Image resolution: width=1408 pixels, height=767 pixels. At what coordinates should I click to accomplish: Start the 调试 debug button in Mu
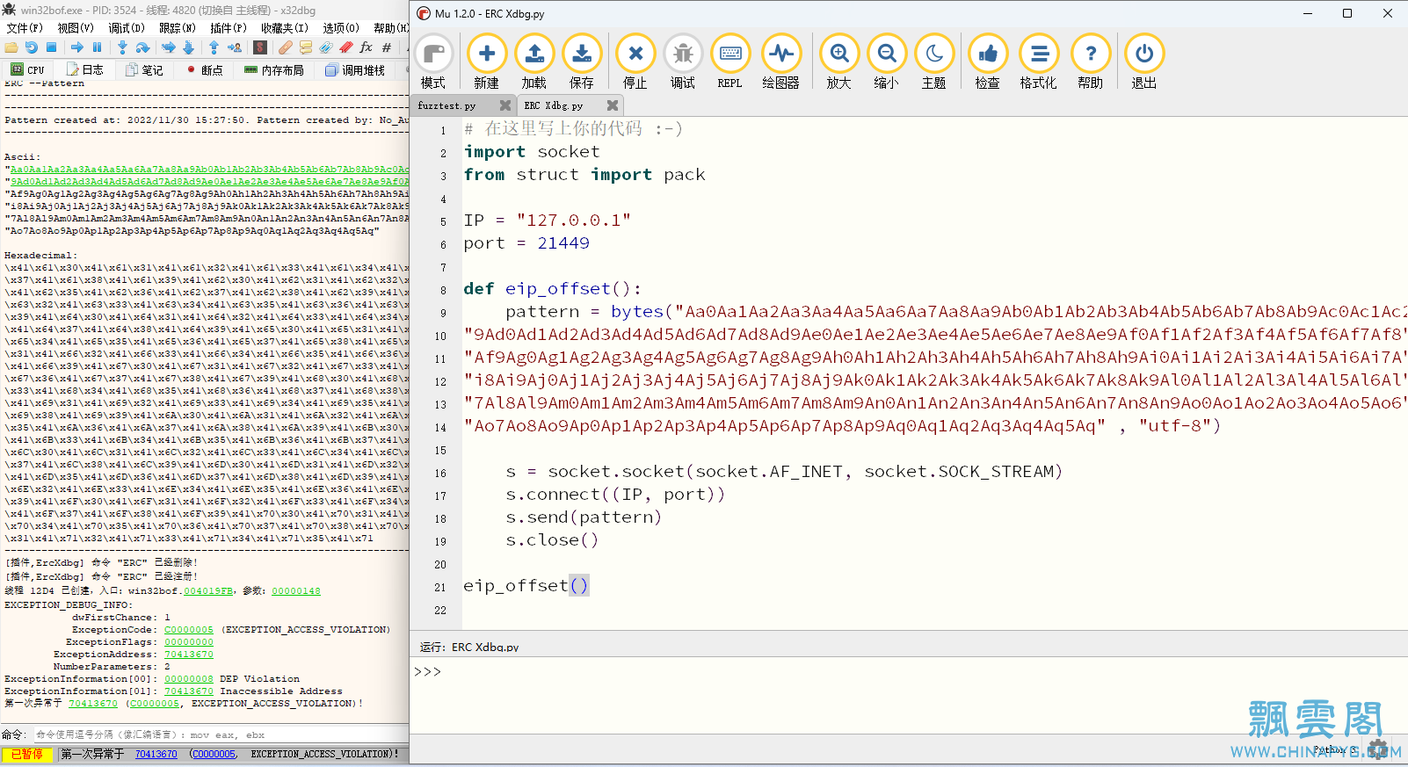(683, 62)
